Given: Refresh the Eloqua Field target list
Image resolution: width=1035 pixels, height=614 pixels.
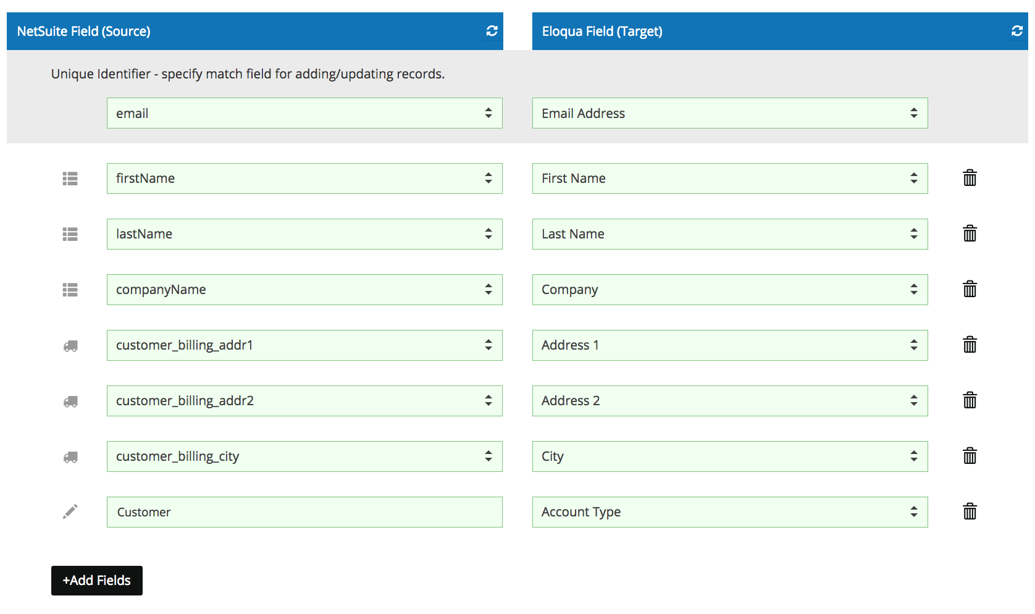Looking at the screenshot, I should (x=1017, y=31).
